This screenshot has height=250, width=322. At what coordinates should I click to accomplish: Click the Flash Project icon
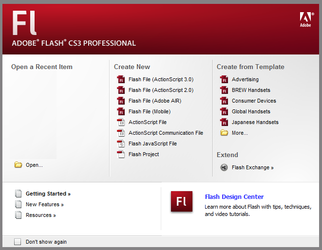click(121, 154)
